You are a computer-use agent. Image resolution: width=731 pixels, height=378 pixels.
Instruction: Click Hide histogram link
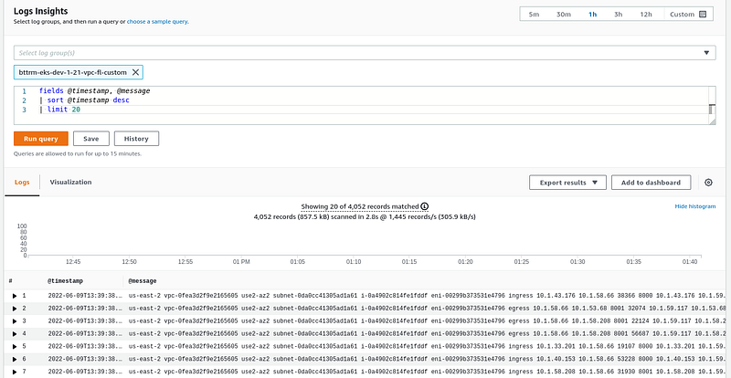695,206
